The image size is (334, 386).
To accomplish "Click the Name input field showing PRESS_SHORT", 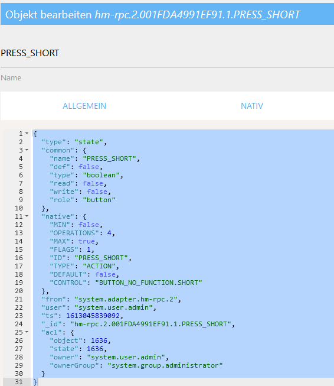I will pyautogui.click(x=167, y=53).
